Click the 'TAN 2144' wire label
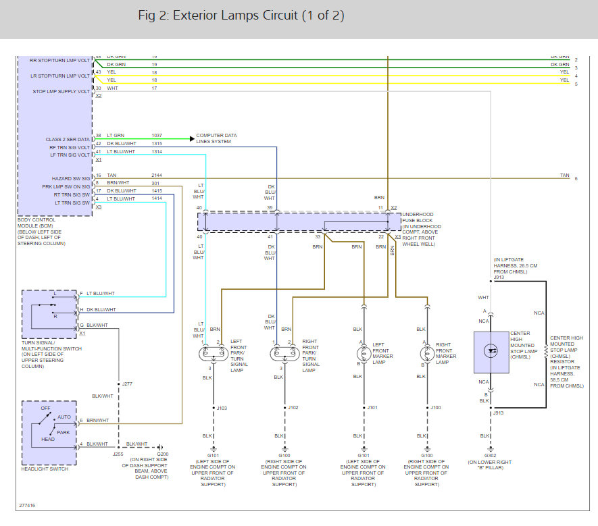 pyautogui.click(x=134, y=176)
